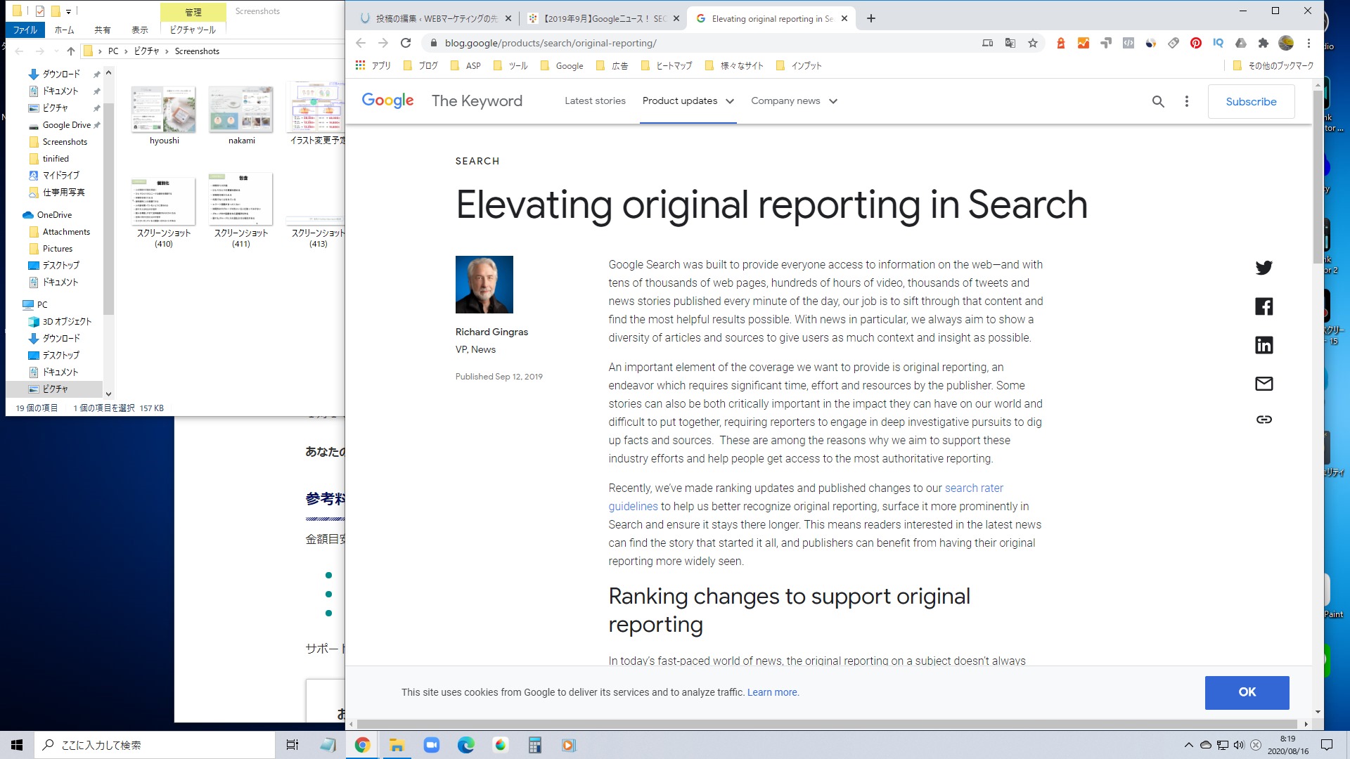Open Microsoft Edge from taskbar
The width and height of the screenshot is (1350, 759).
(465, 745)
